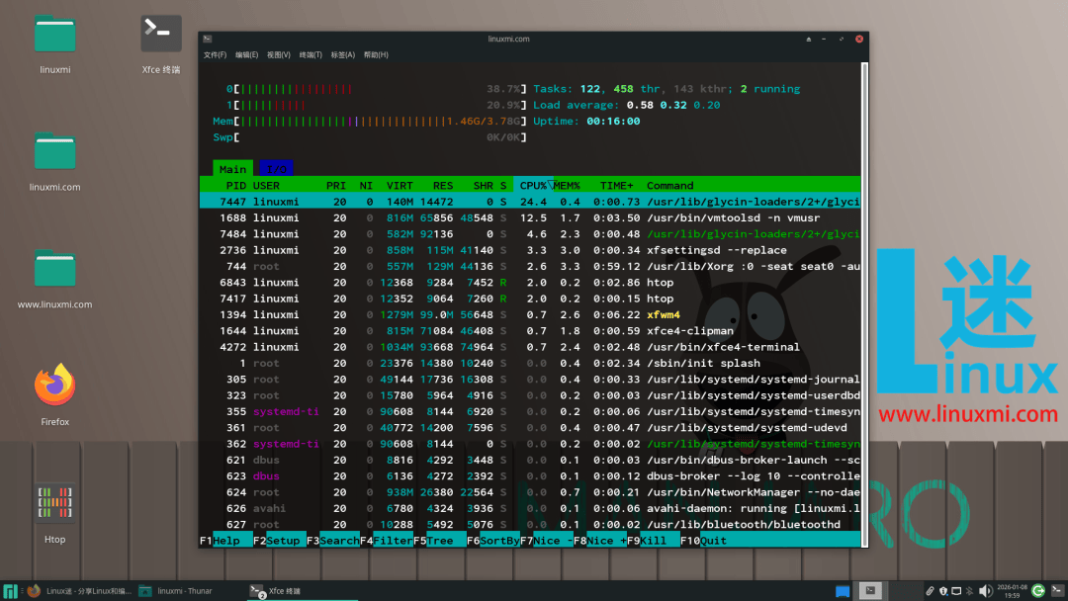This screenshot has height=601, width=1068.
Task: Open the Firefox browser from the desktop
Action: tap(54, 387)
